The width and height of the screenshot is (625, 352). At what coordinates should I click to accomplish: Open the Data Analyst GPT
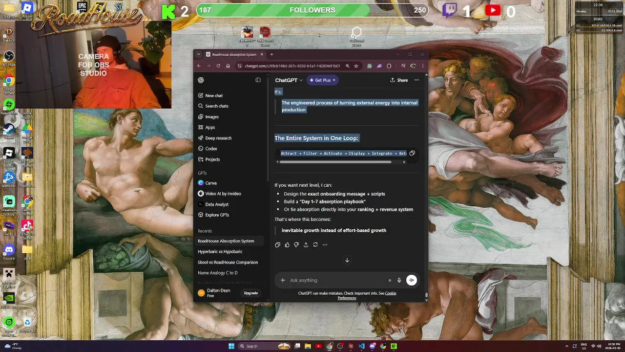(x=213, y=204)
